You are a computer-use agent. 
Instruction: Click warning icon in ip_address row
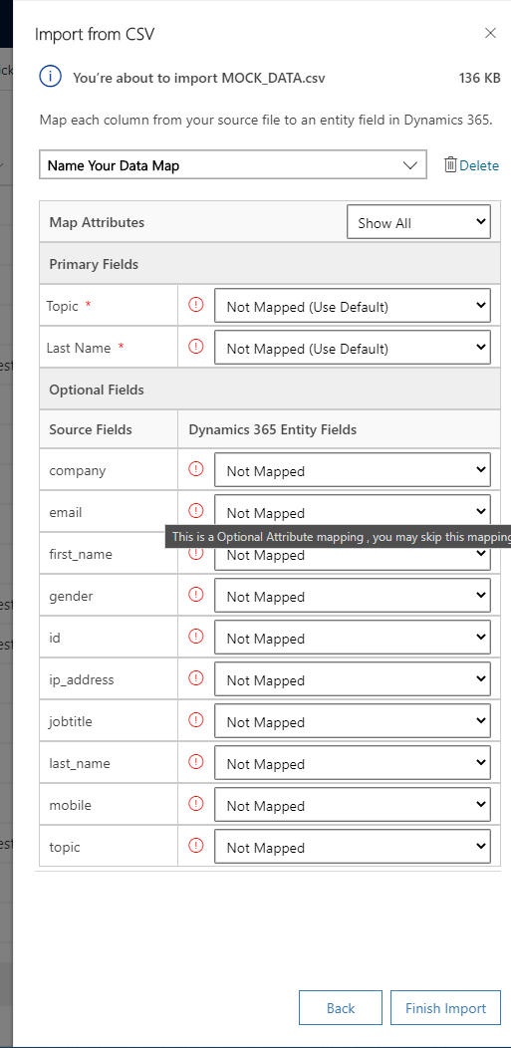tap(195, 677)
